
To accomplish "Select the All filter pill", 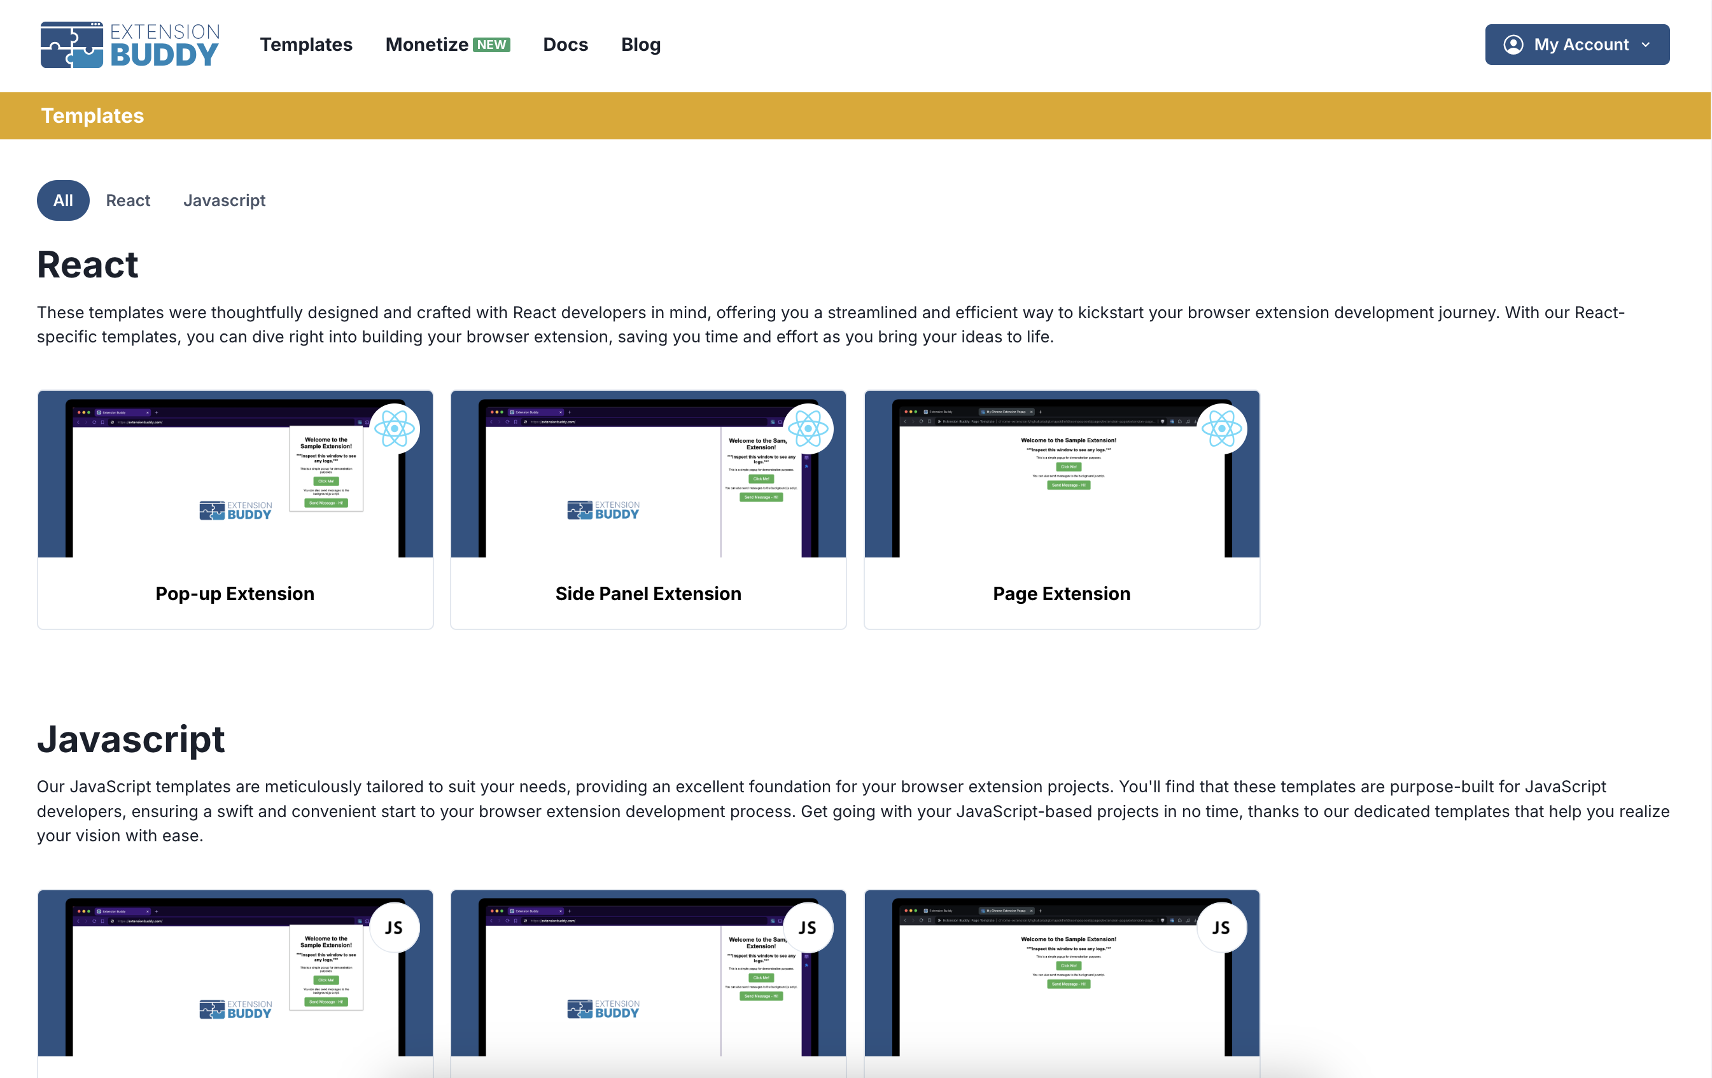I will point(63,200).
